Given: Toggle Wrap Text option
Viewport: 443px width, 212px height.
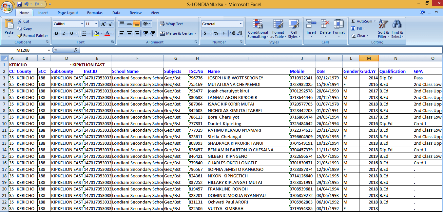Looking at the screenshot, I should pos(171,24).
